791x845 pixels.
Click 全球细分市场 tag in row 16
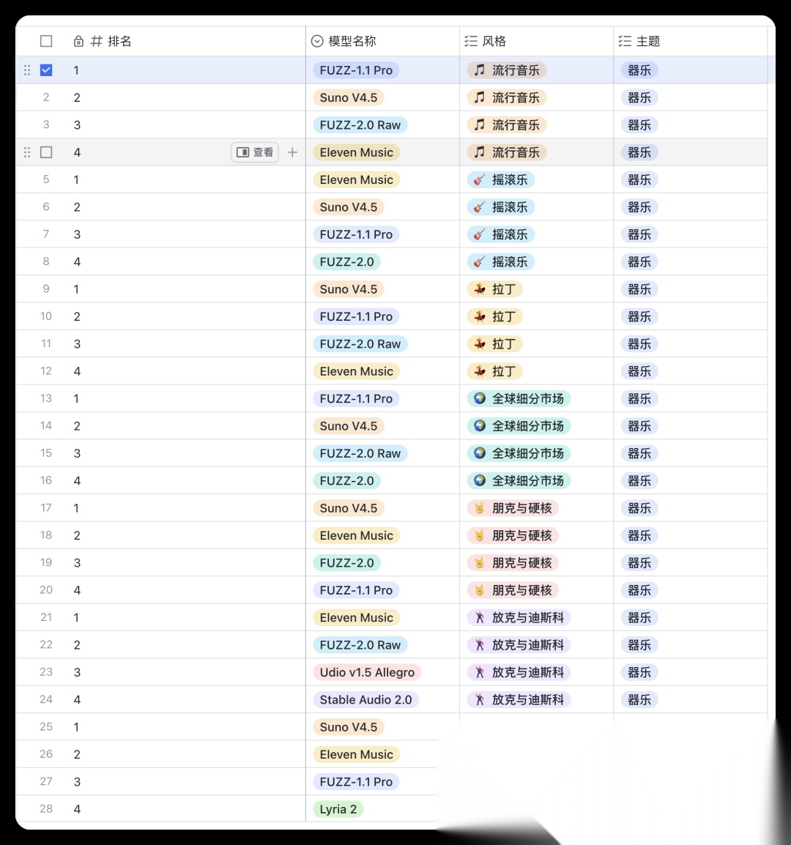coord(519,480)
